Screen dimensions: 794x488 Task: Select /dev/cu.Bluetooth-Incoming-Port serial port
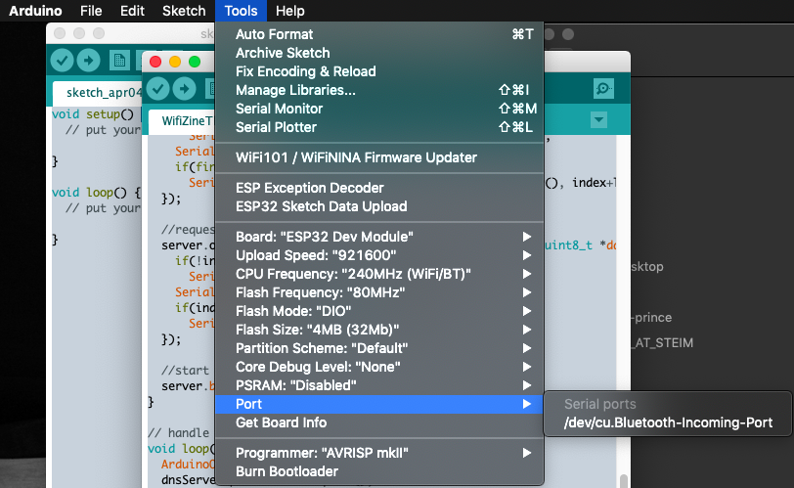[x=668, y=423]
